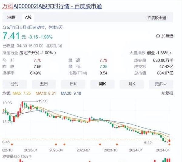
Task: Expand 房地产开发 industry chevron
Action: (55, 53)
